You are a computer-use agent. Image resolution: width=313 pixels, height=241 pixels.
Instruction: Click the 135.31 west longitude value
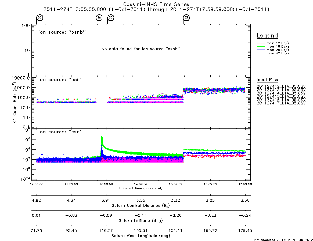click(x=141, y=231)
